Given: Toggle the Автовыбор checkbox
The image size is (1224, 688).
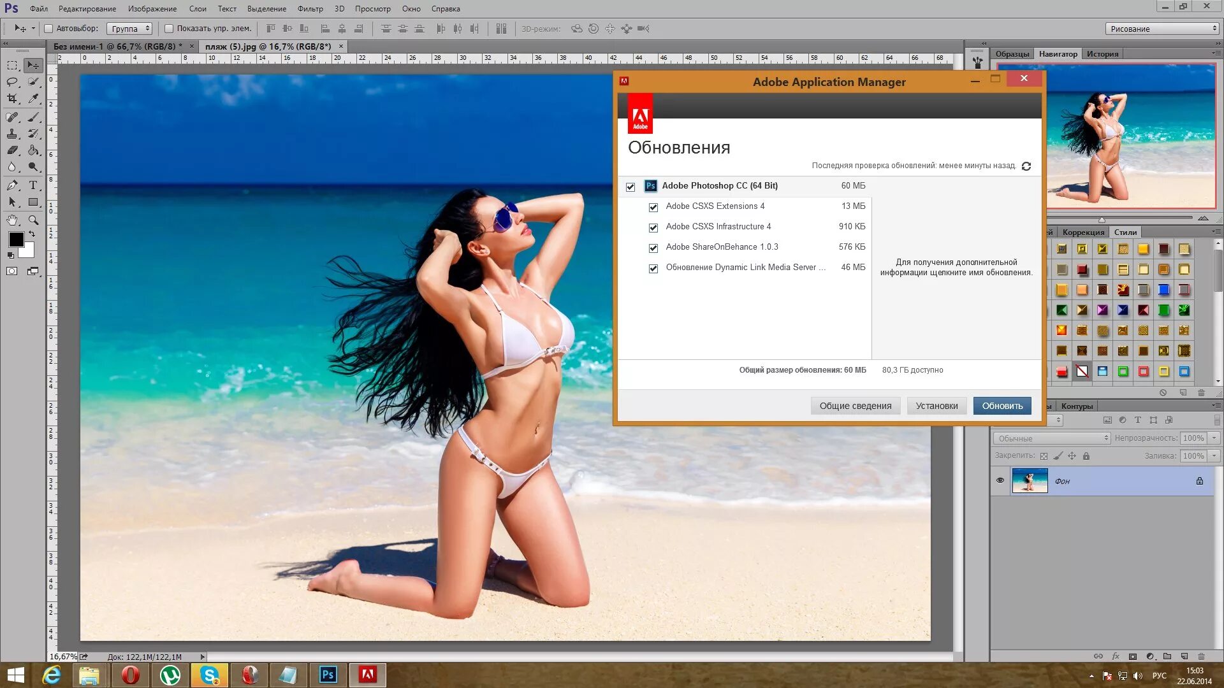Looking at the screenshot, I should tap(48, 29).
